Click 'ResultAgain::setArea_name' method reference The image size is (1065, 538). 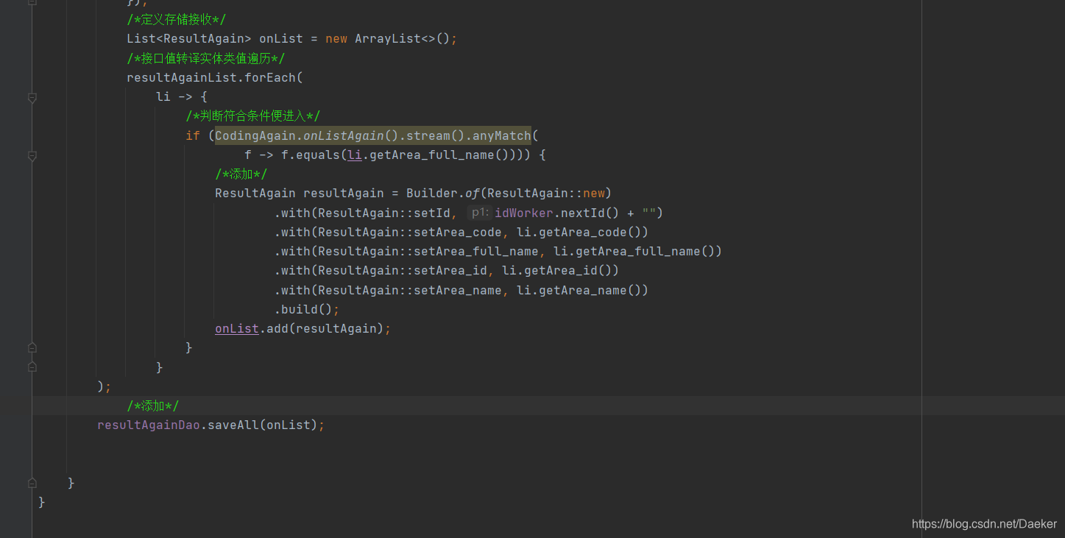pyautogui.click(x=410, y=290)
